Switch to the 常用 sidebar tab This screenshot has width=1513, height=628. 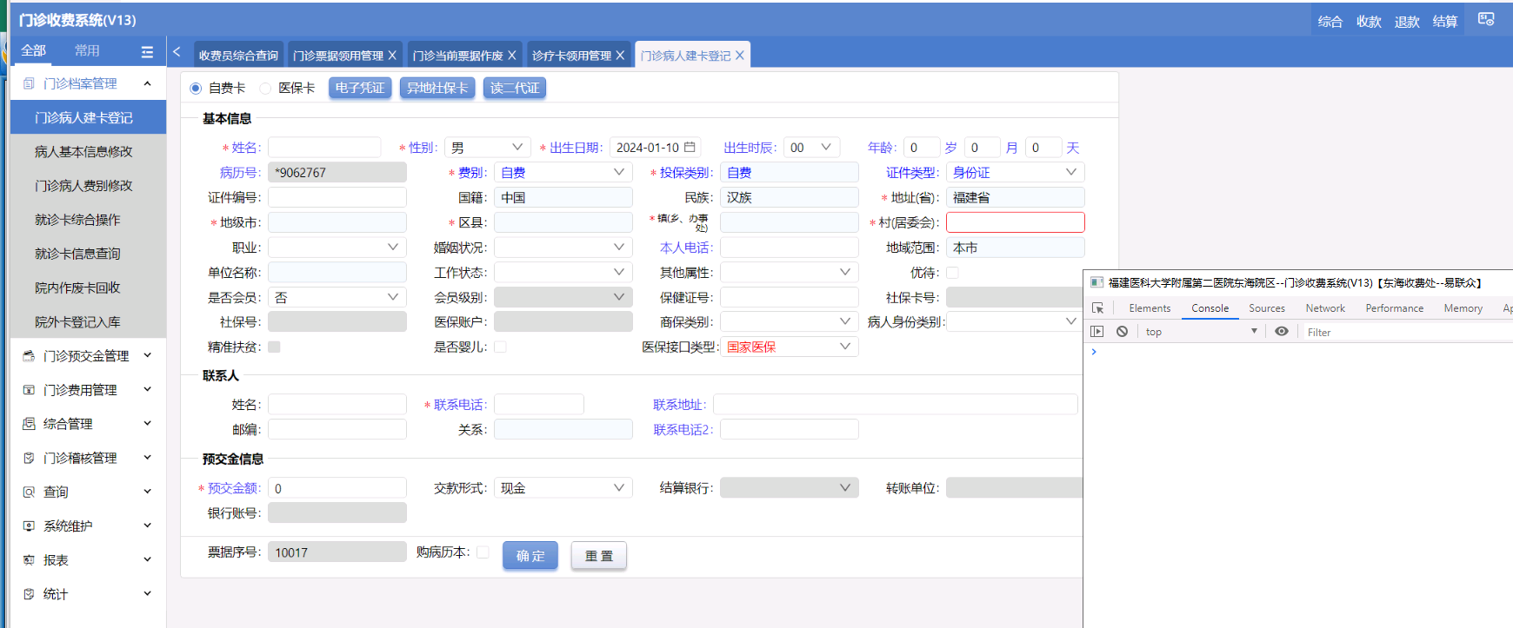[87, 50]
